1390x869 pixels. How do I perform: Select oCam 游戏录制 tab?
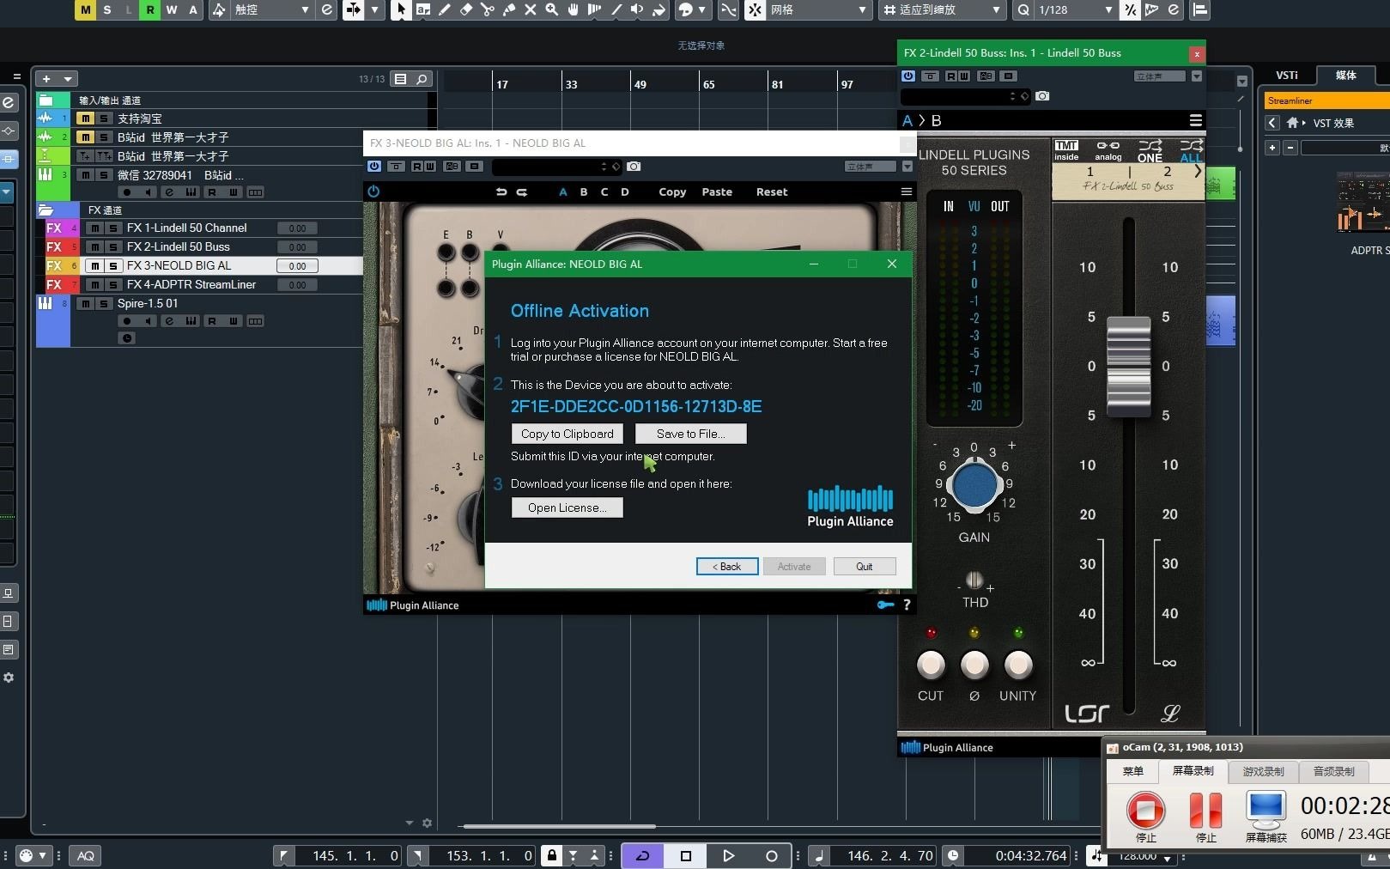[x=1263, y=771]
